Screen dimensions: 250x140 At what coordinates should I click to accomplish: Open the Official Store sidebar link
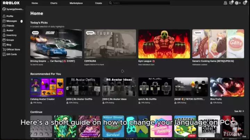pyautogui.click(x=13, y=49)
